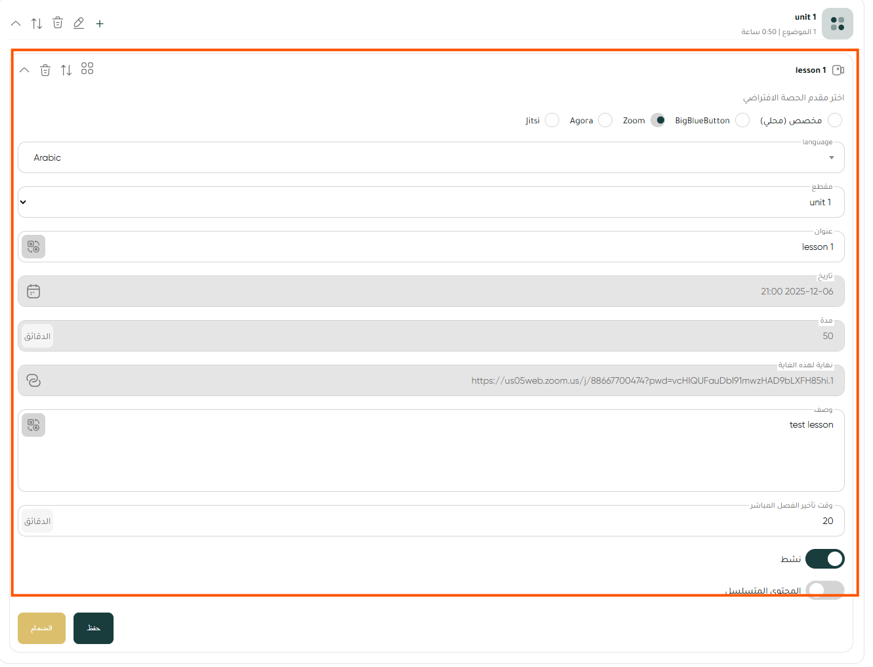This screenshot has width=873, height=667.
Task: Click the duration field showing 50
Action: coord(431,336)
